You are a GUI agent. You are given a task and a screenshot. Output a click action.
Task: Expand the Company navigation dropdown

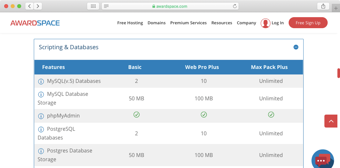(x=246, y=23)
